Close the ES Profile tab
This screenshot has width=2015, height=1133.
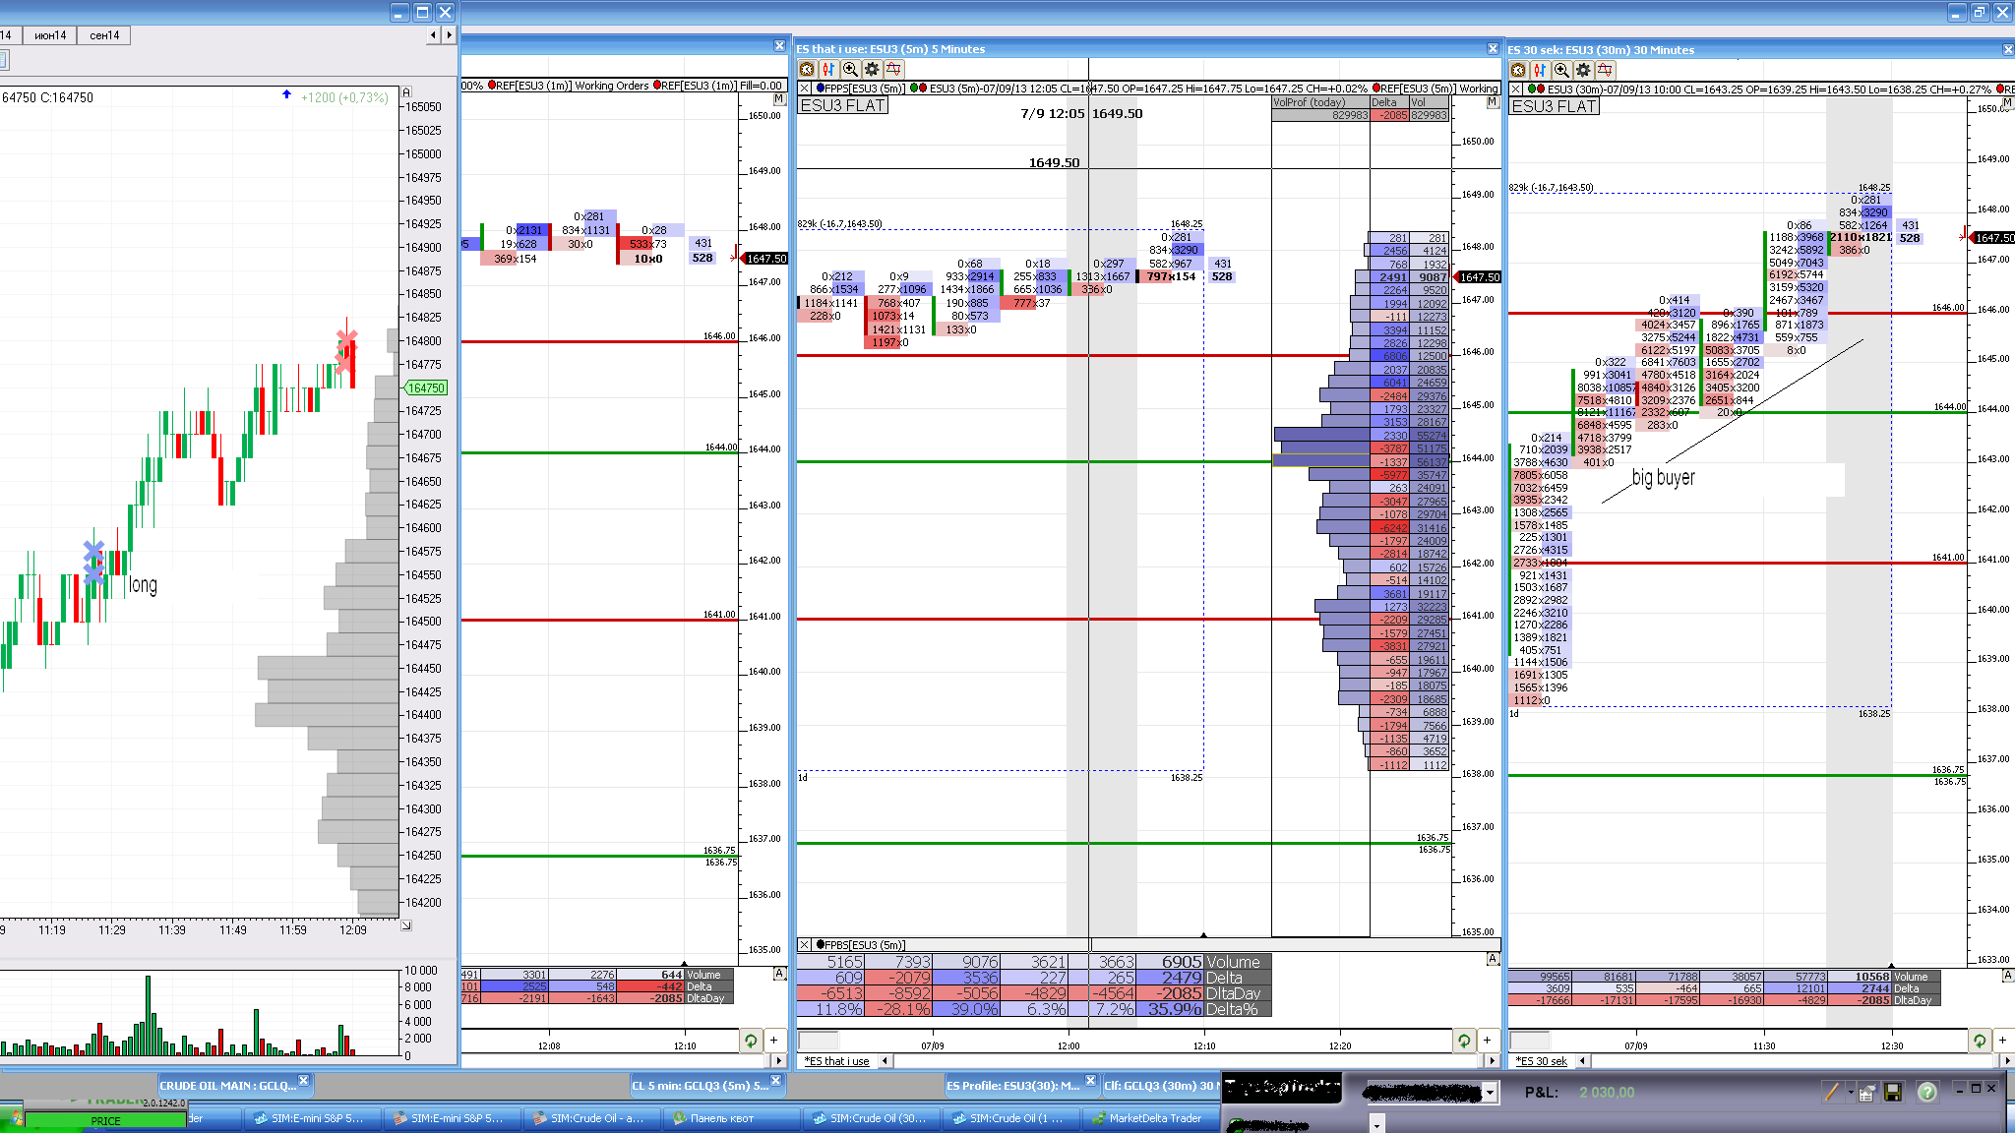point(1090,1081)
